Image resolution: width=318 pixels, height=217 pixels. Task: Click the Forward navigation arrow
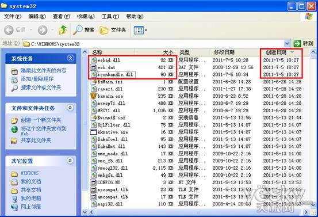pos(43,31)
